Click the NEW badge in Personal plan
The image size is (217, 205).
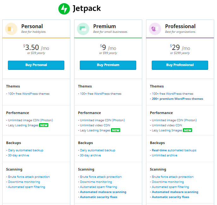(x=44, y=125)
